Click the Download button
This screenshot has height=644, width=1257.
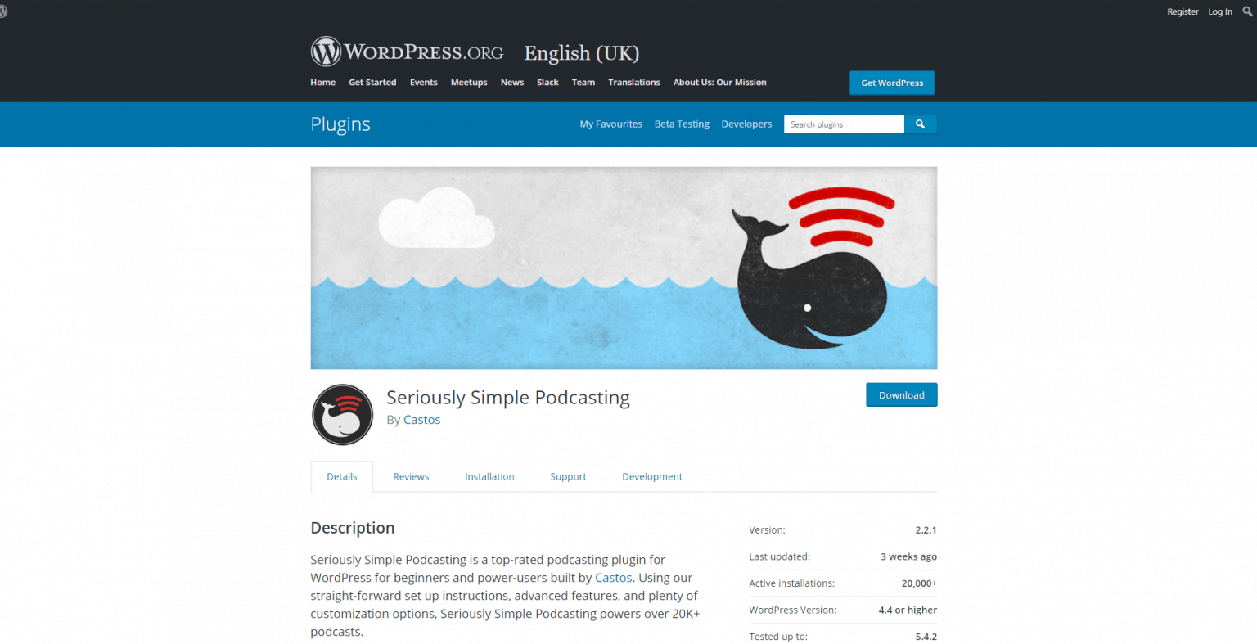click(901, 394)
